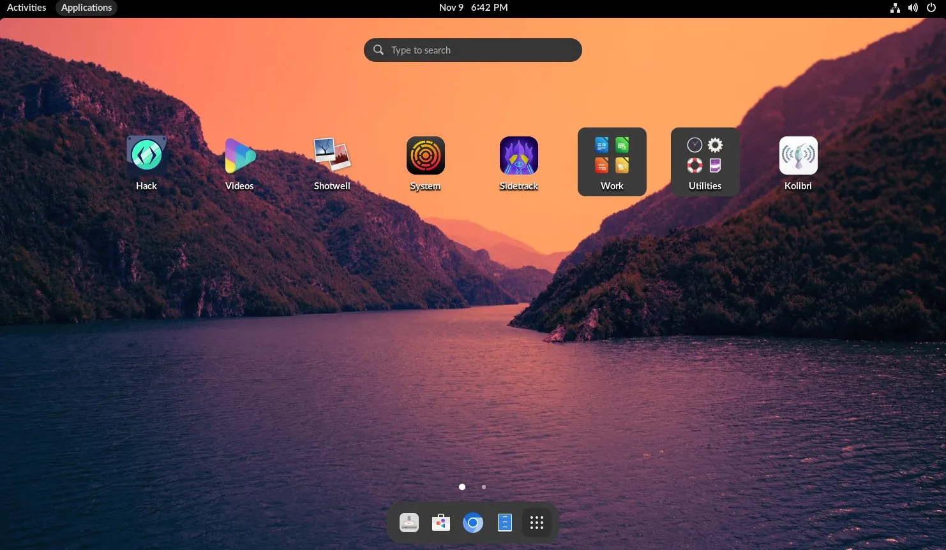Screen dimensions: 946x550
Task: Click the Activities corner
Action: point(26,7)
